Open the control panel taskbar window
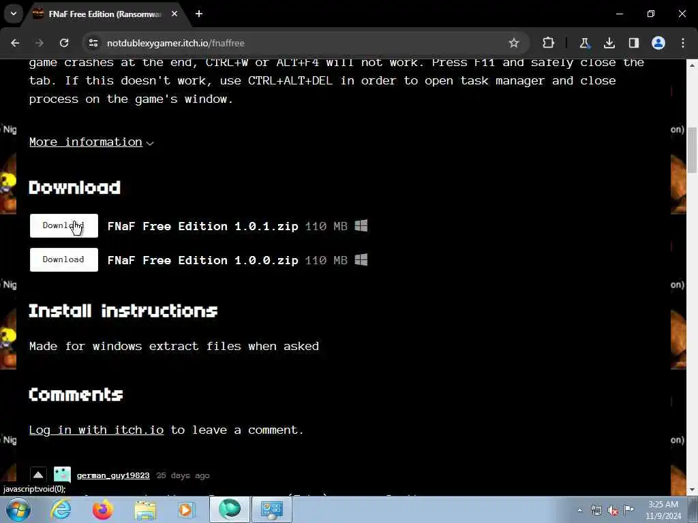This screenshot has height=523, width=698. point(271,509)
